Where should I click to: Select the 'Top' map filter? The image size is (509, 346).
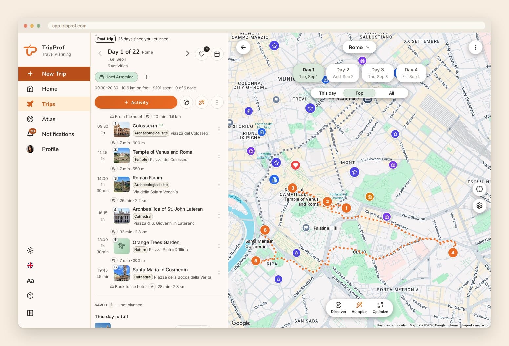(x=359, y=93)
